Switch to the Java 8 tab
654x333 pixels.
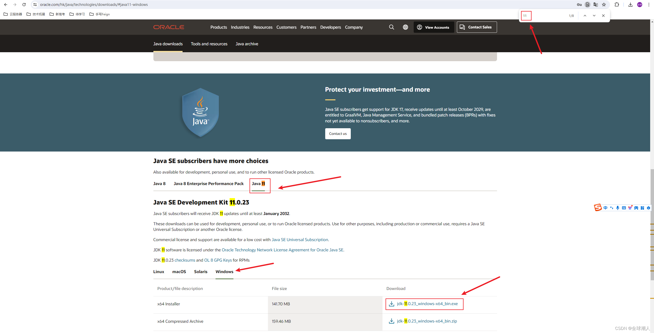[x=159, y=184]
